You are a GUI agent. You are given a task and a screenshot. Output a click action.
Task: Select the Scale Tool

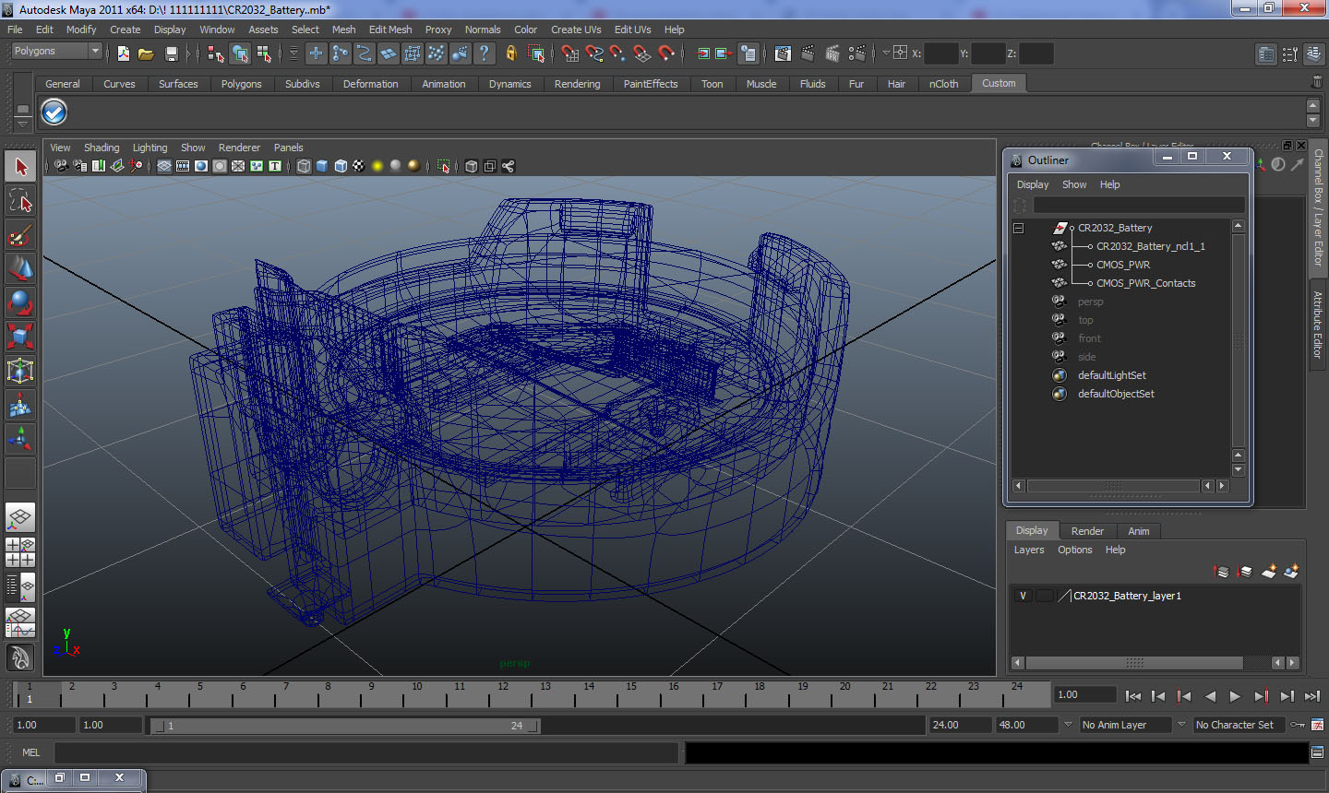pos(20,337)
